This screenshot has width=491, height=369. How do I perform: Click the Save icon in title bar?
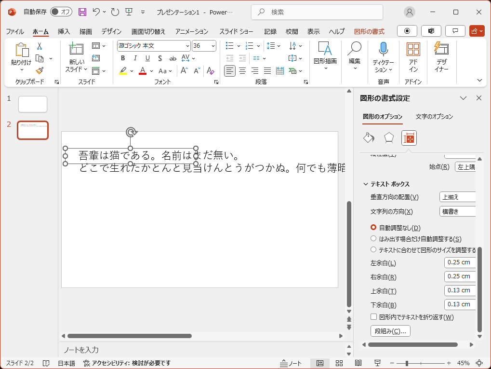pyautogui.click(x=82, y=12)
